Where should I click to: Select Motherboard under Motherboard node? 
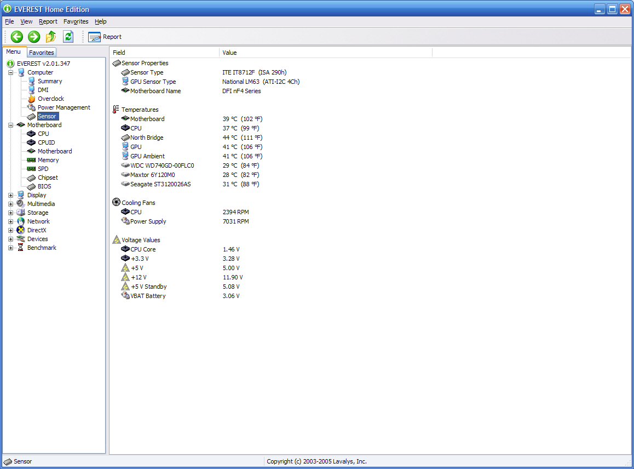(x=55, y=151)
